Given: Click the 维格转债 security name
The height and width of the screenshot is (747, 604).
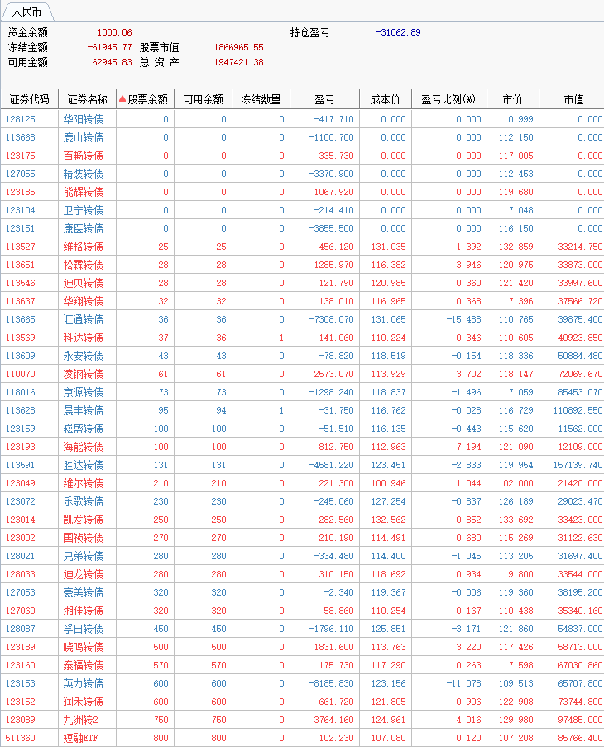Looking at the screenshot, I should pyautogui.click(x=84, y=247).
